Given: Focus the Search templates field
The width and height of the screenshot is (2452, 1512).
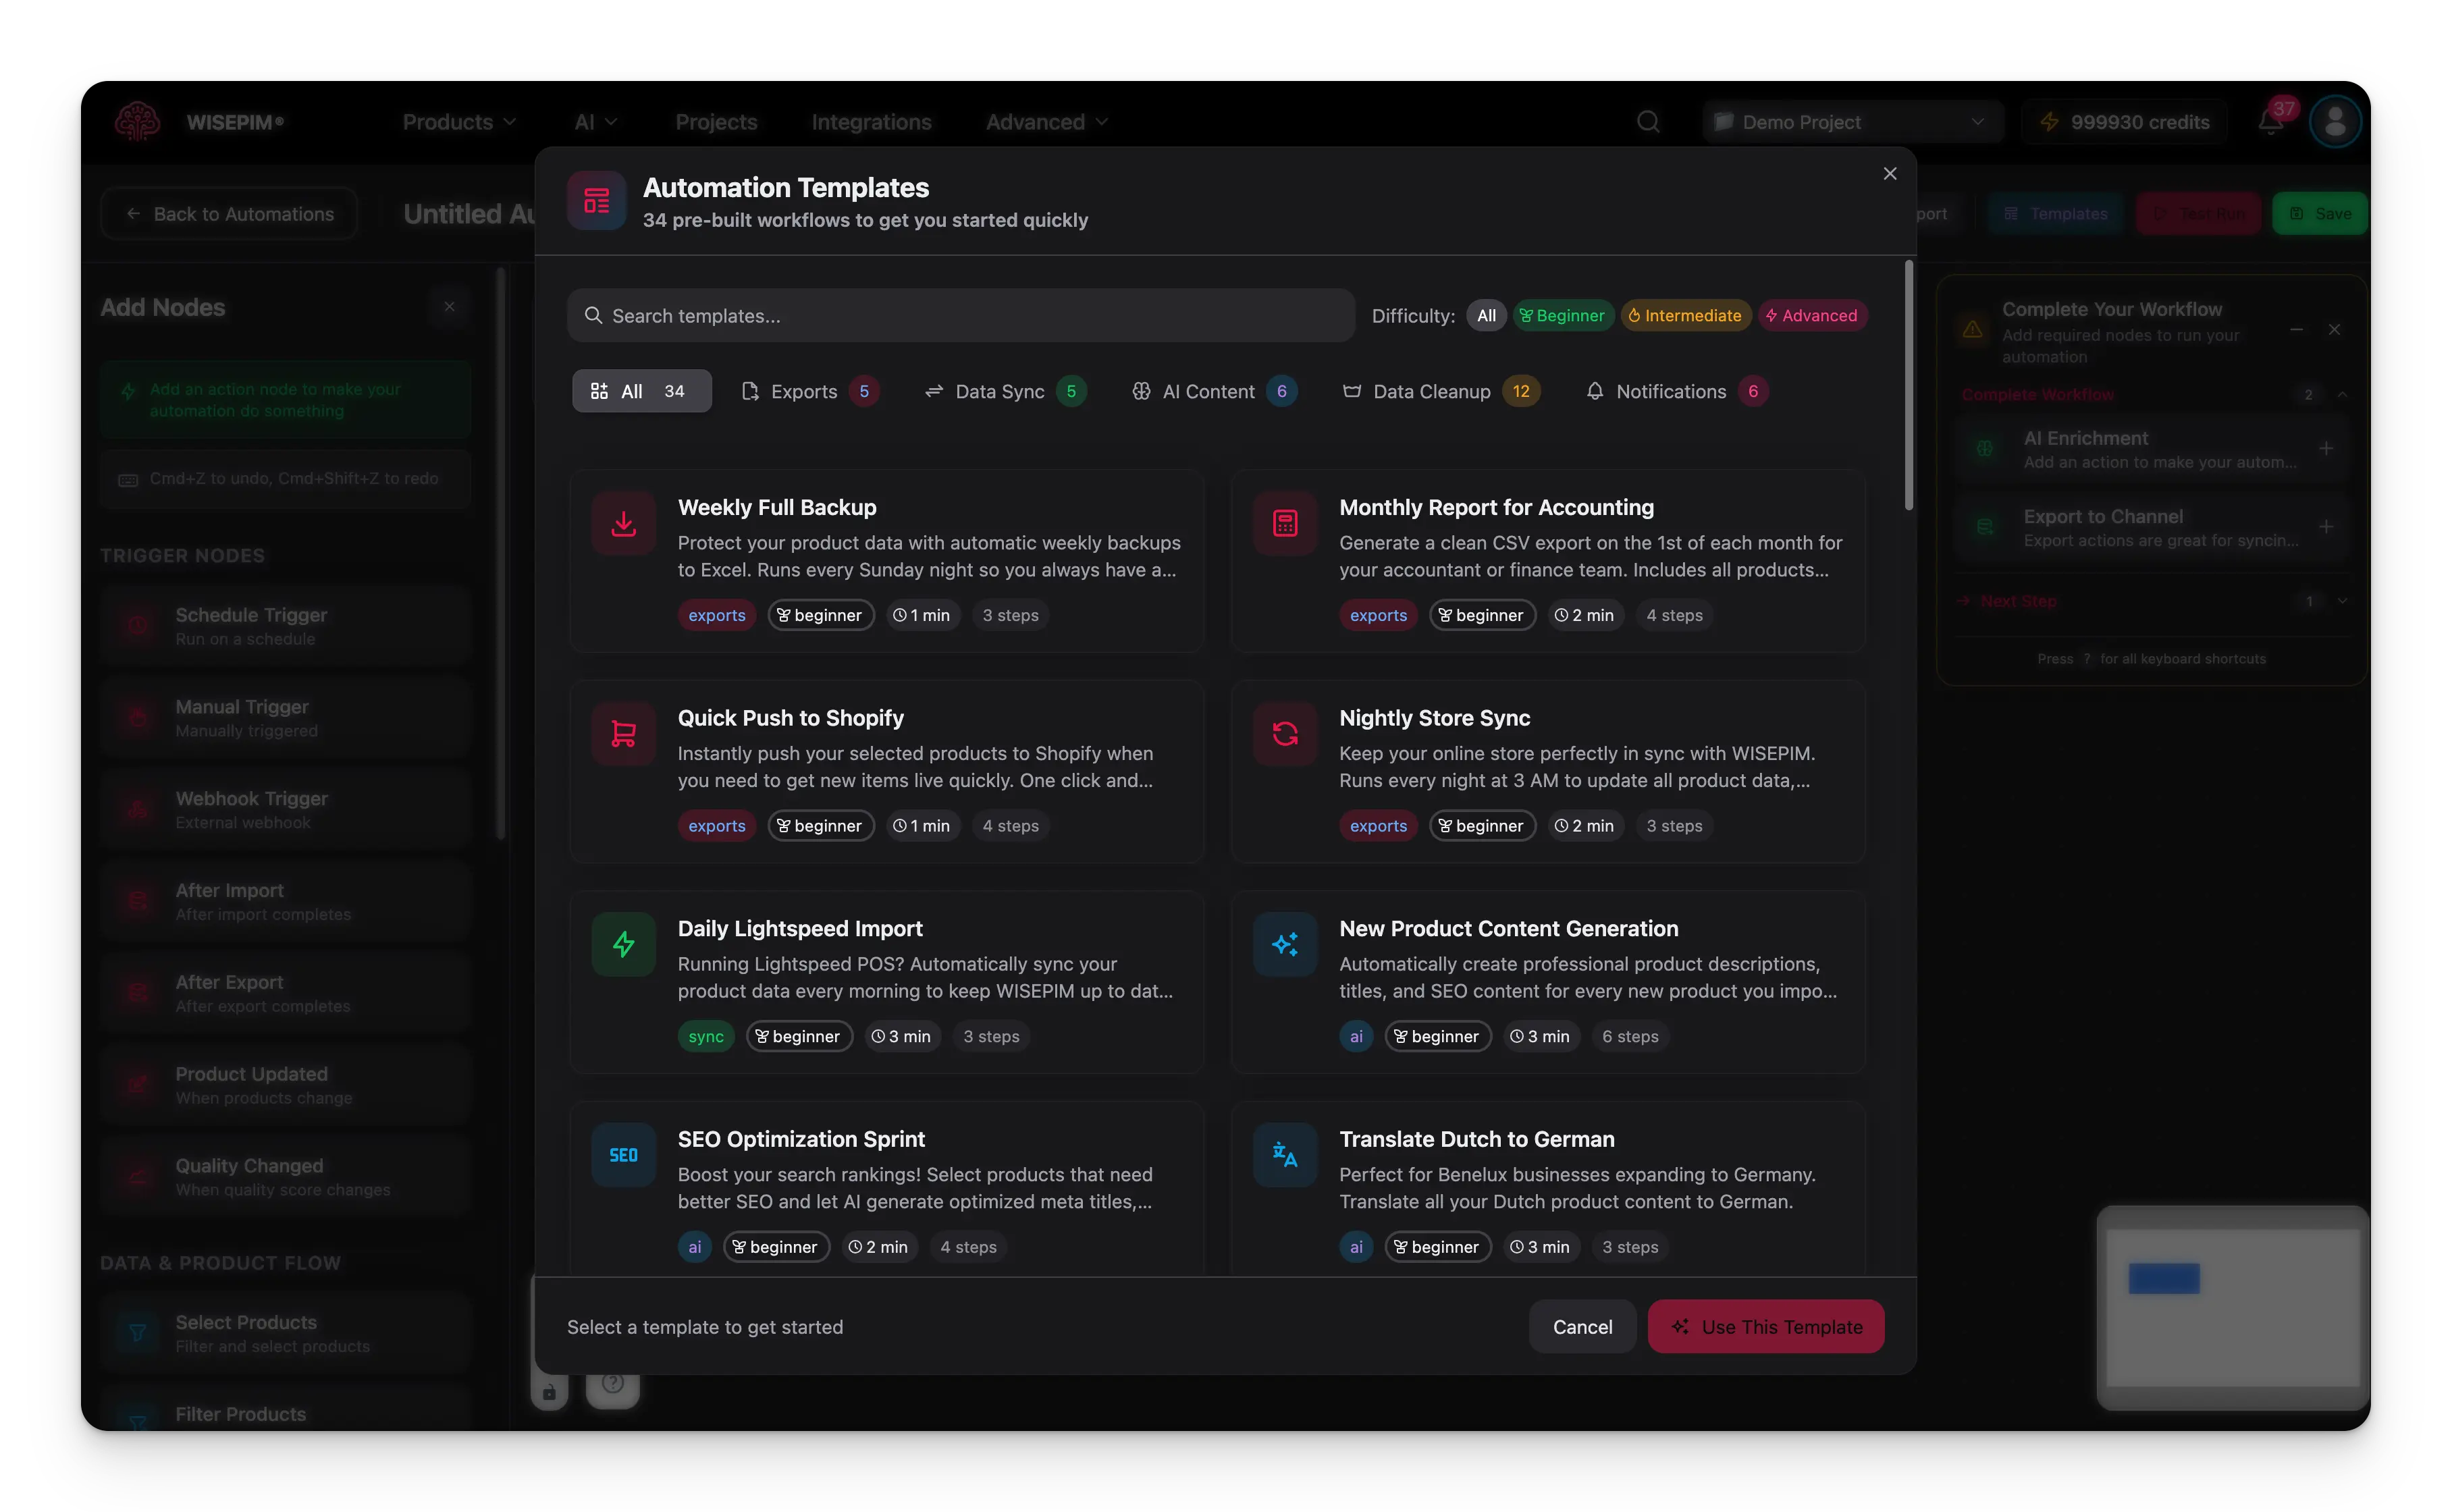Looking at the screenshot, I should tap(960, 316).
